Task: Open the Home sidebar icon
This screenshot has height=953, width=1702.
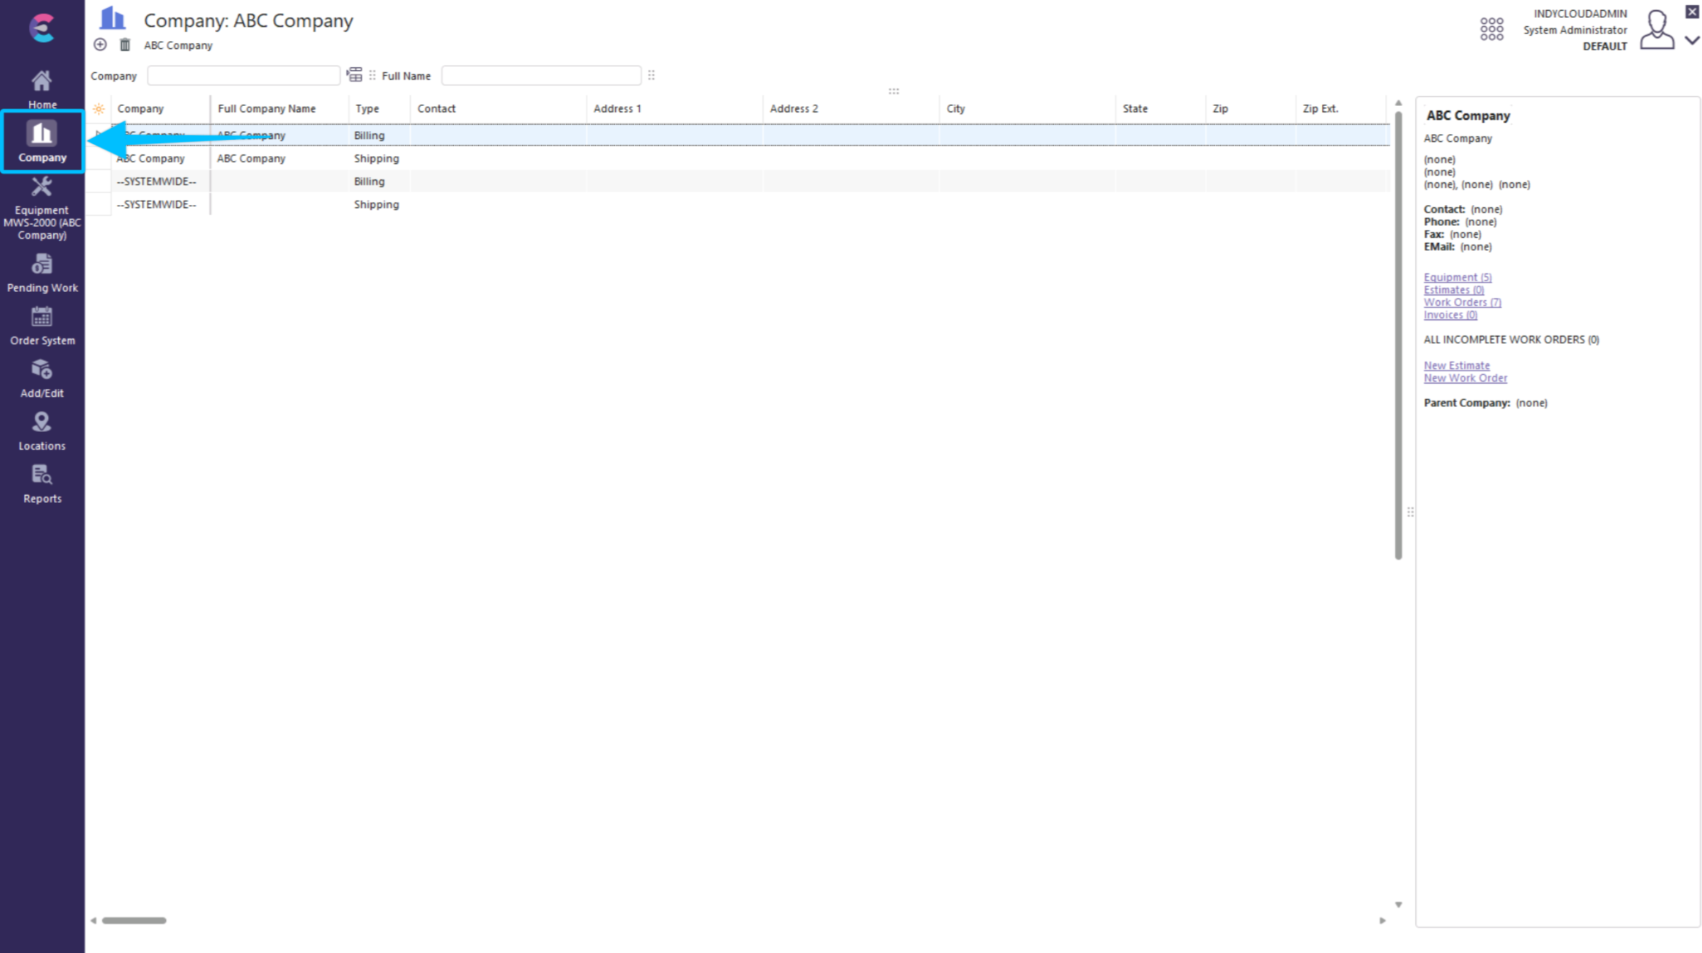Action: click(x=42, y=88)
